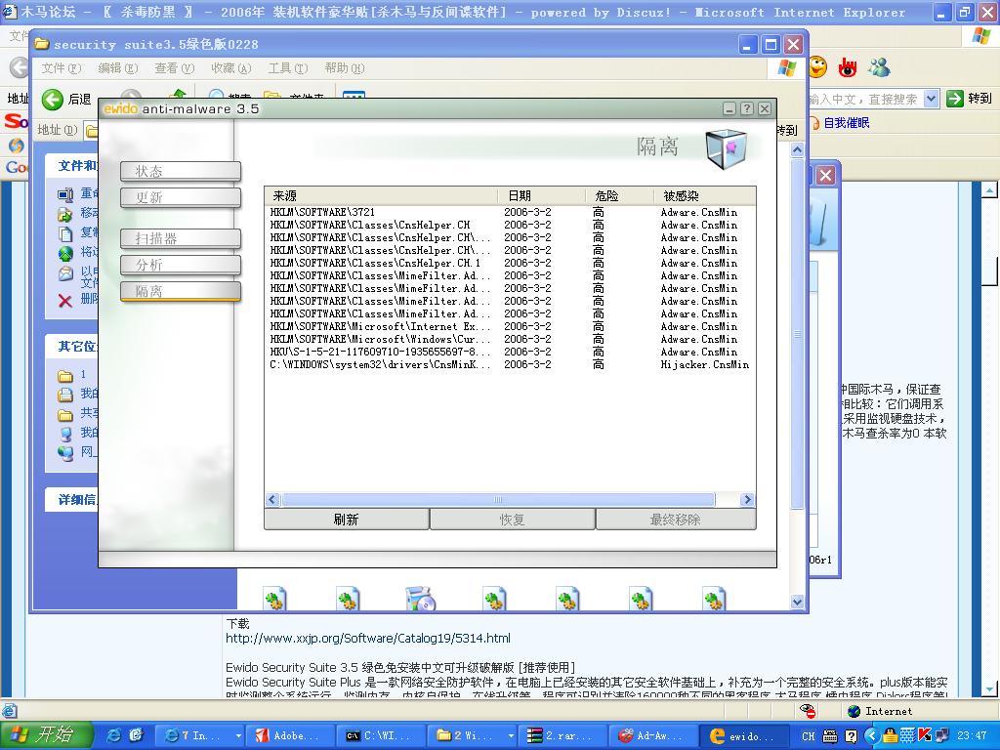Click the Internet zone globe in status bar
The height and width of the screenshot is (750, 1000).
click(854, 711)
